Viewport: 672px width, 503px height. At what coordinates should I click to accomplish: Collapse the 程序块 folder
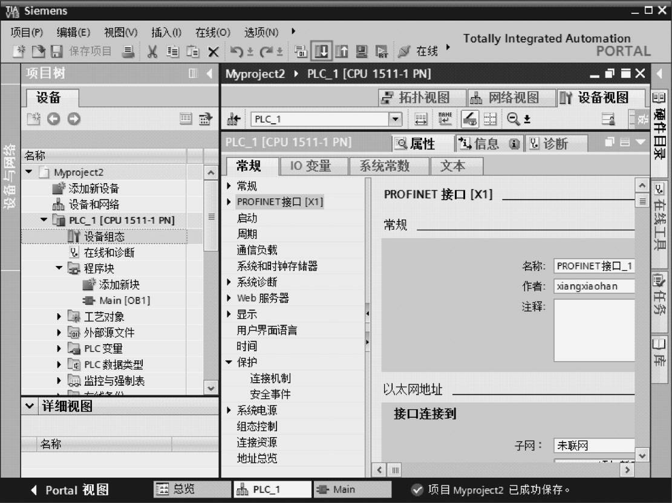pos(59,268)
